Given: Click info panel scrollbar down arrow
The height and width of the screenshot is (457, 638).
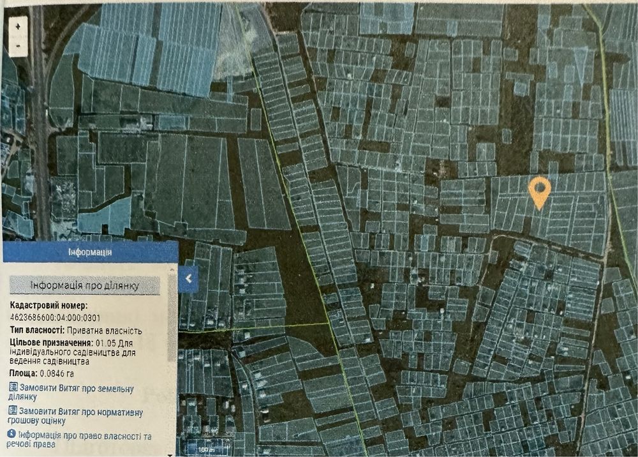Looking at the screenshot, I should pyautogui.click(x=170, y=454).
